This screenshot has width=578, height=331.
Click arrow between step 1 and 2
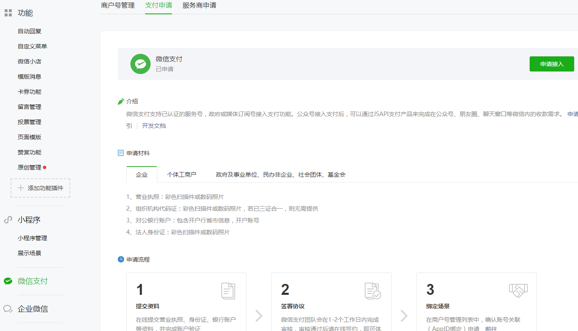259,315
